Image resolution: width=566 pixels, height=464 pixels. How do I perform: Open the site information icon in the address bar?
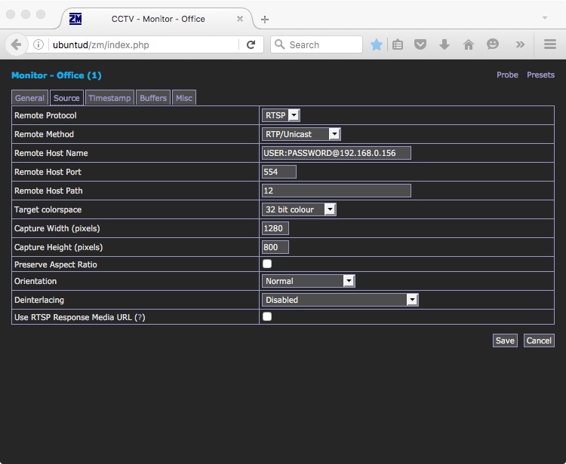(38, 44)
